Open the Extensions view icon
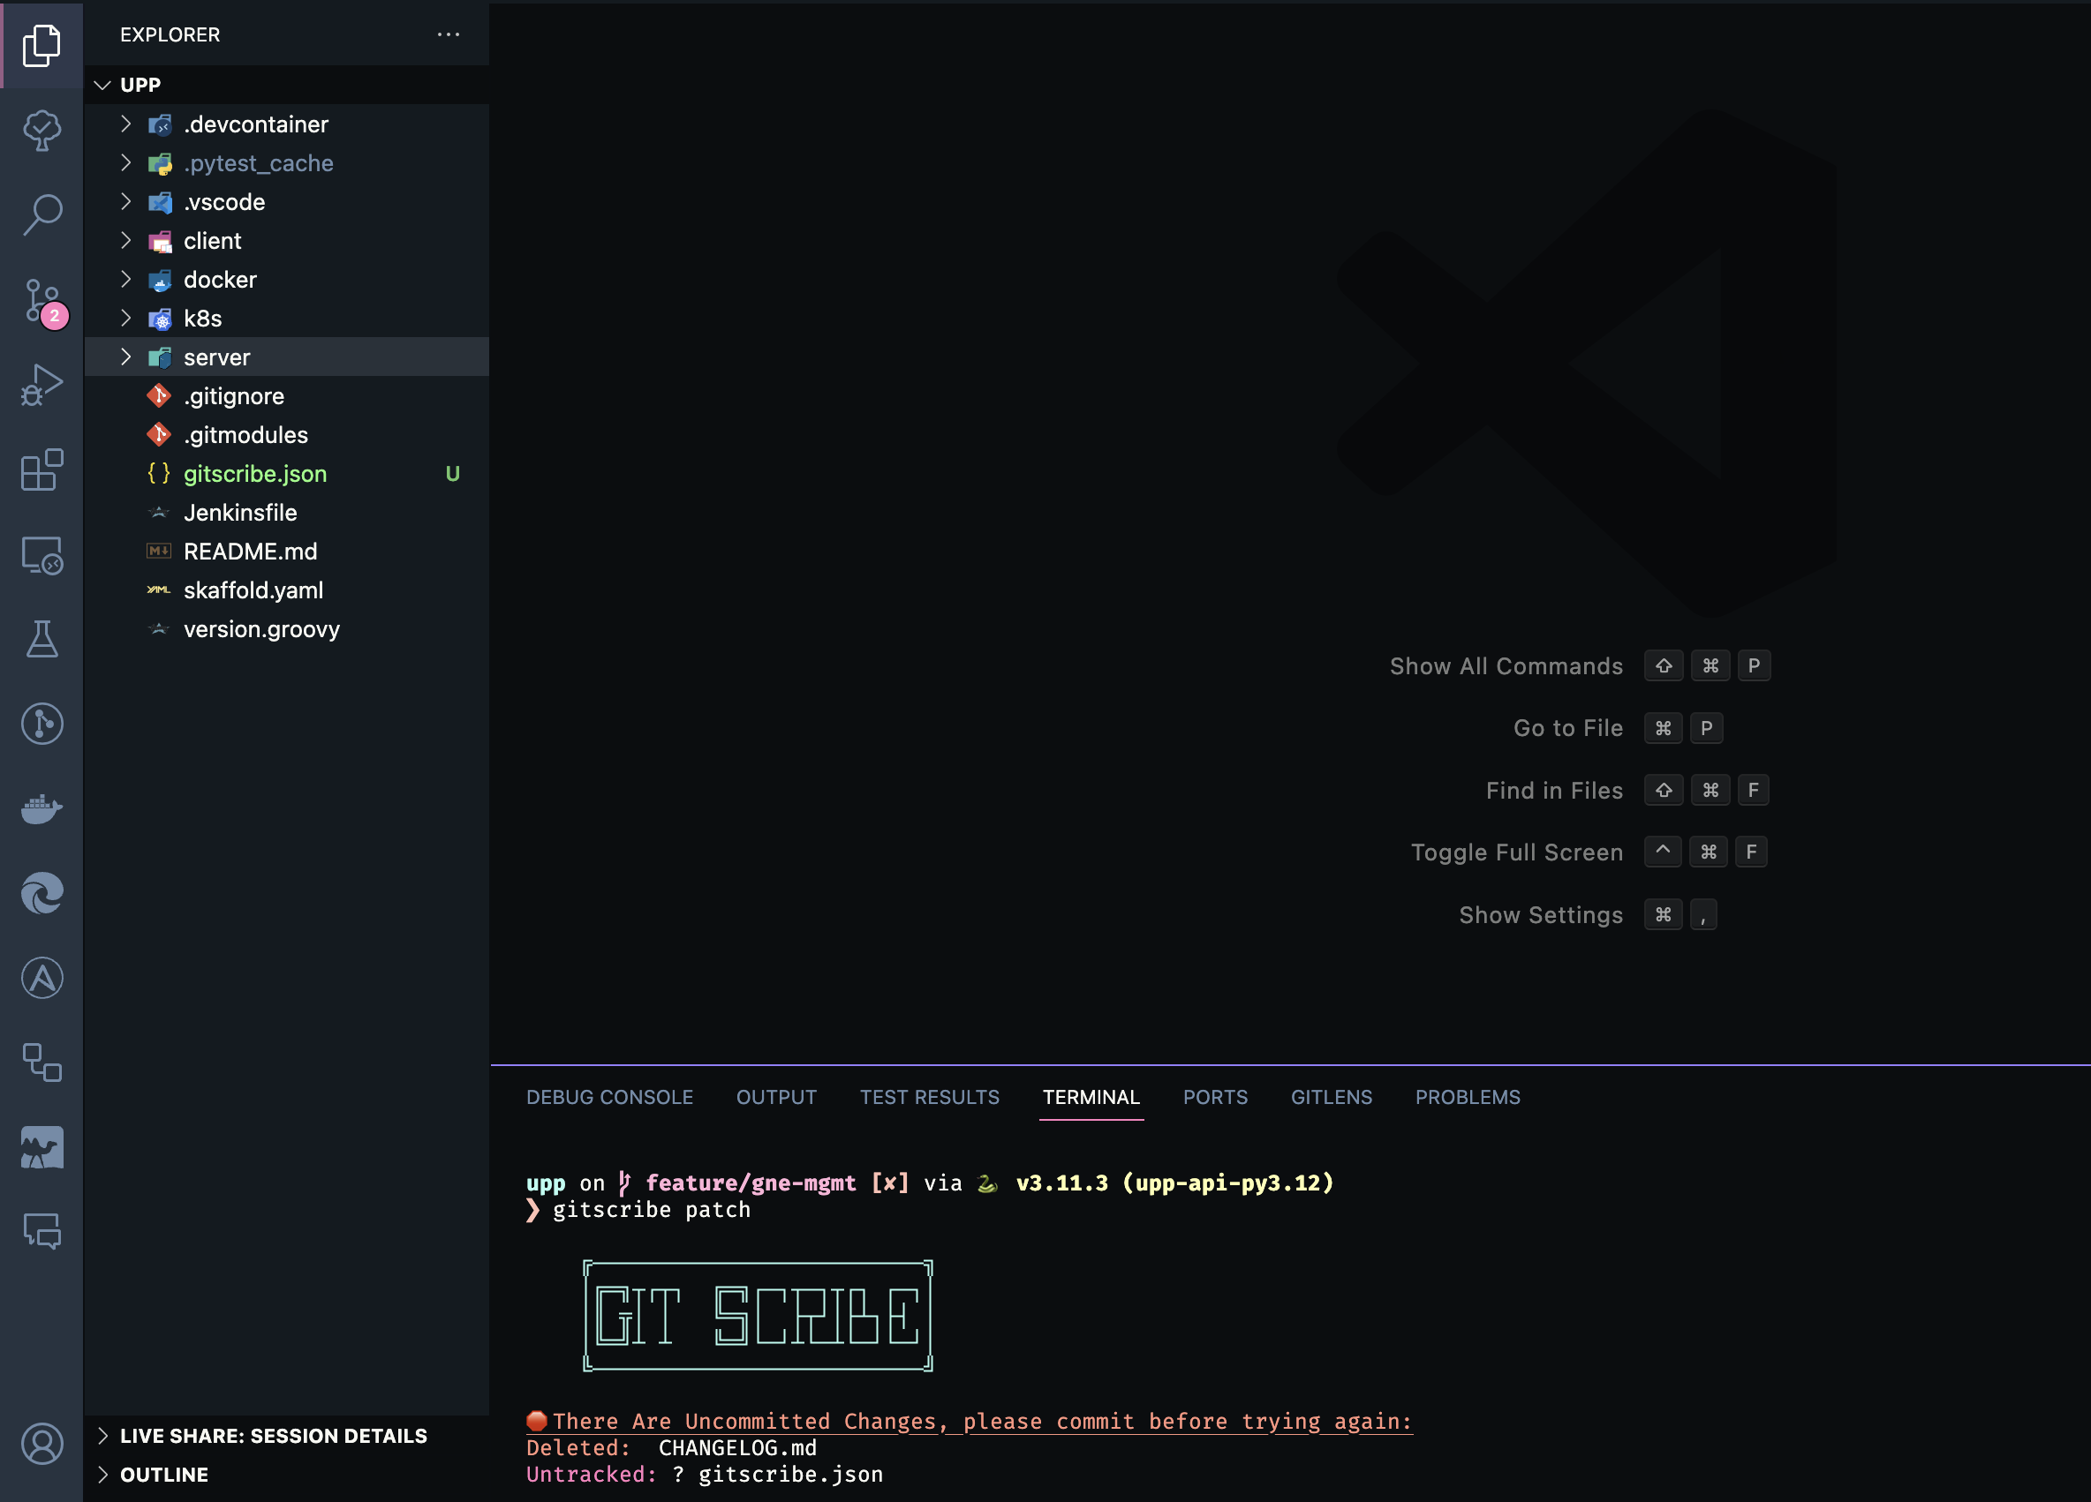The image size is (2091, 1502). [42, 470]
